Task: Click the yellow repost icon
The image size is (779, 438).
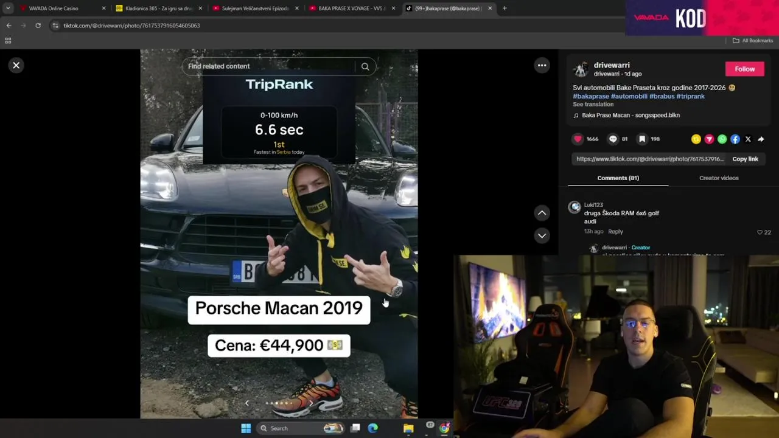Action: pos(696,139)
